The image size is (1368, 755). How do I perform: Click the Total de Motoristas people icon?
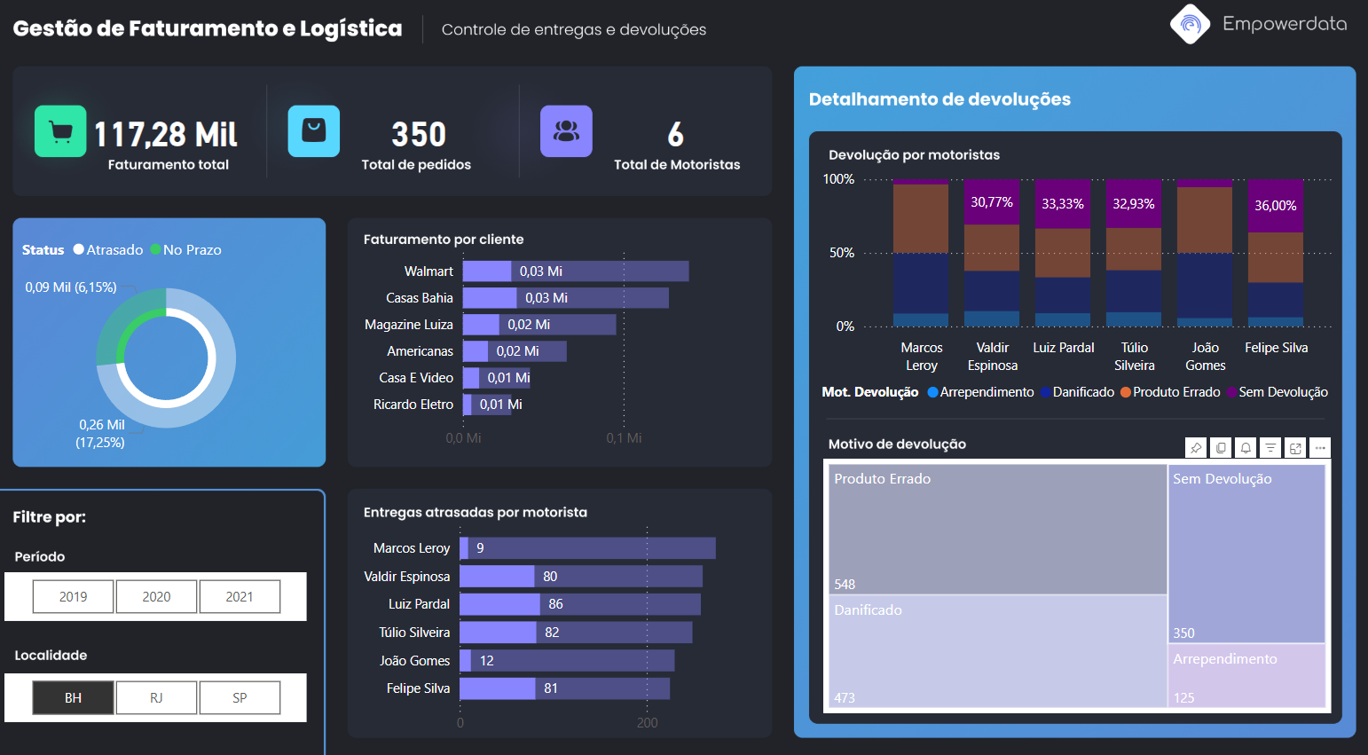[x=566, y=131]
